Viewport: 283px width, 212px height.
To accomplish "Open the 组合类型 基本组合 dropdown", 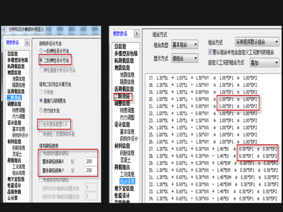I will 185,45.
